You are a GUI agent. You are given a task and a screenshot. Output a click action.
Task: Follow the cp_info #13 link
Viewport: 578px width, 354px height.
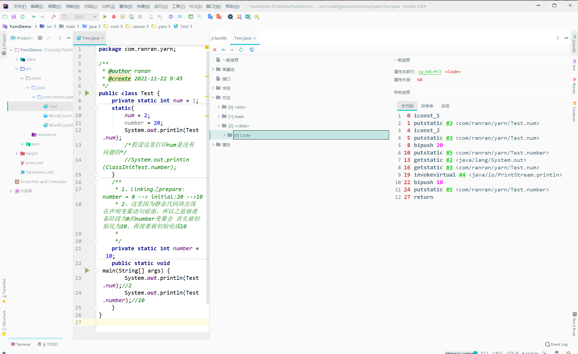(x=430, y=71)
